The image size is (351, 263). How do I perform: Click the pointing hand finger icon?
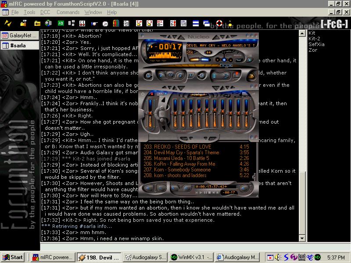[94, 23]
